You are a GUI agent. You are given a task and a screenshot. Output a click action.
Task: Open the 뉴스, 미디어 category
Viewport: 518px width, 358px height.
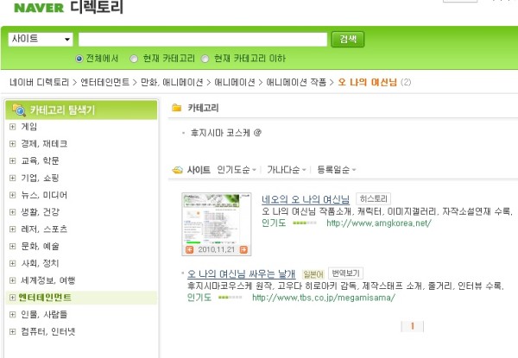coord(44,195)
